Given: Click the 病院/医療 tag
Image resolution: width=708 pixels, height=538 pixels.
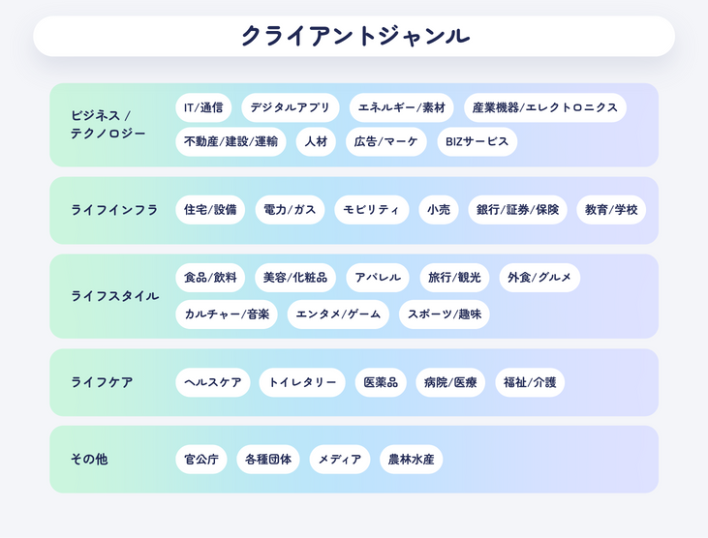Looking at the screenshot, I should click(x=450, y=382).
